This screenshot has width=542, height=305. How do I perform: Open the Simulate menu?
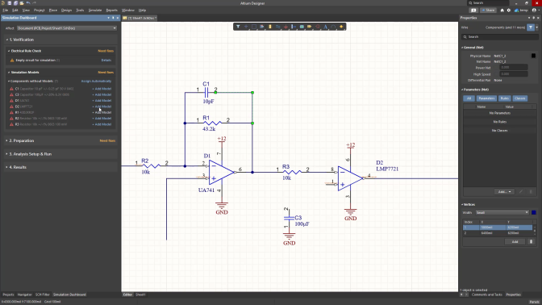click(94, 10)
